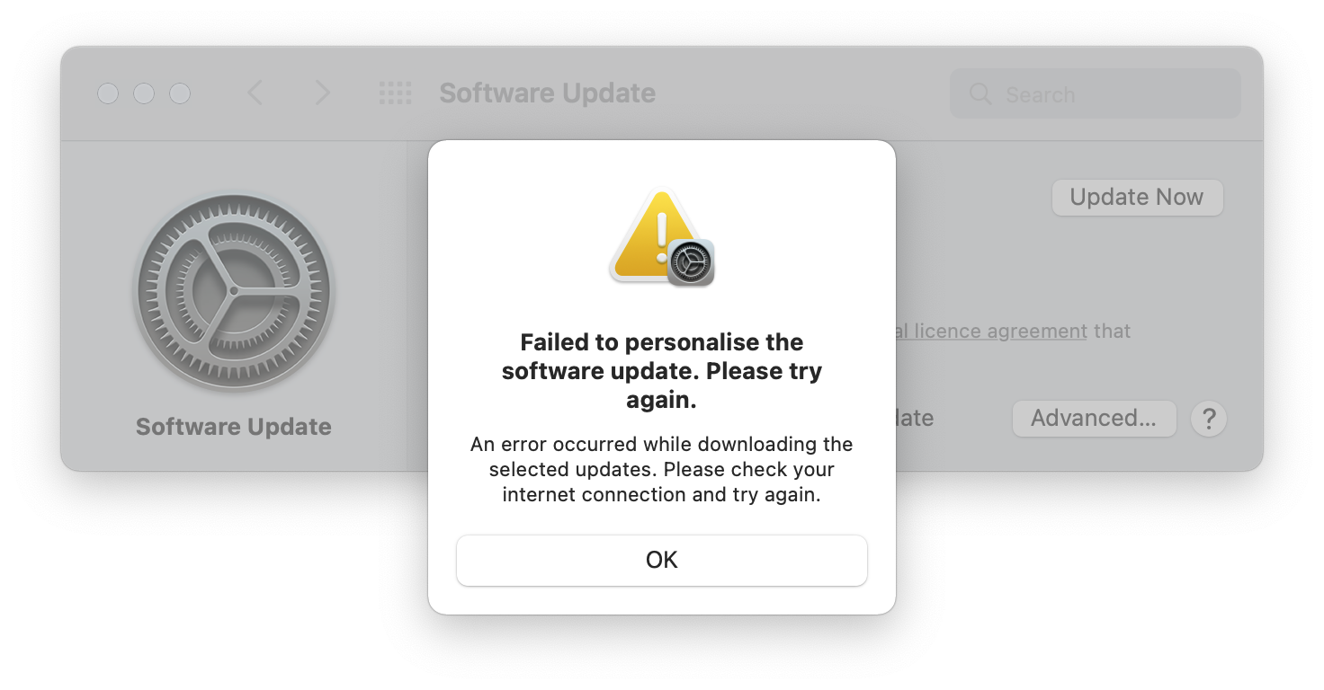
Task: Click the large Software Update gear icon
Action: (234, 292)
